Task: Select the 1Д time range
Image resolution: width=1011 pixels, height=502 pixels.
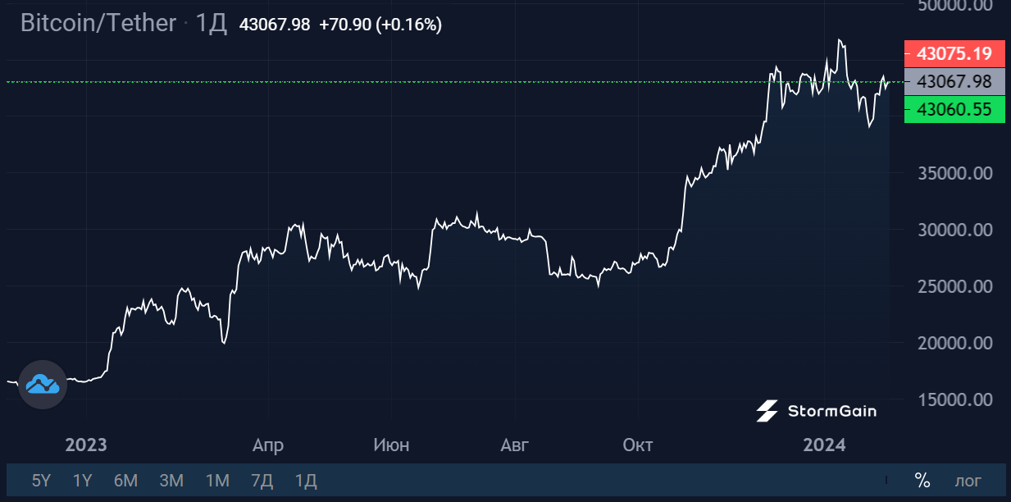Action: click(x=306, y=481)
